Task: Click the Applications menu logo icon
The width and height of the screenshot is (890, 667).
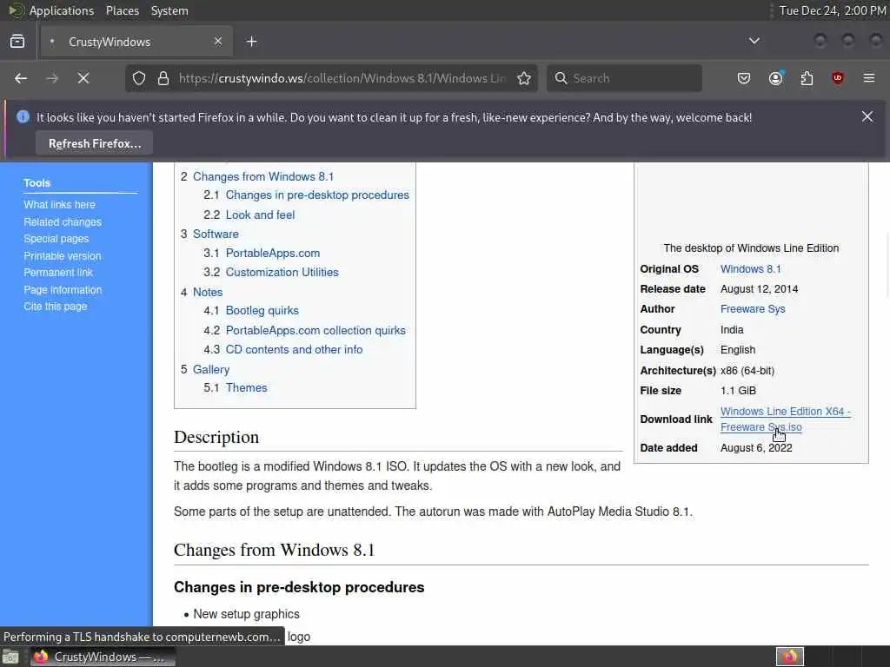Action: pyautogui.click(x=16, y=10)
